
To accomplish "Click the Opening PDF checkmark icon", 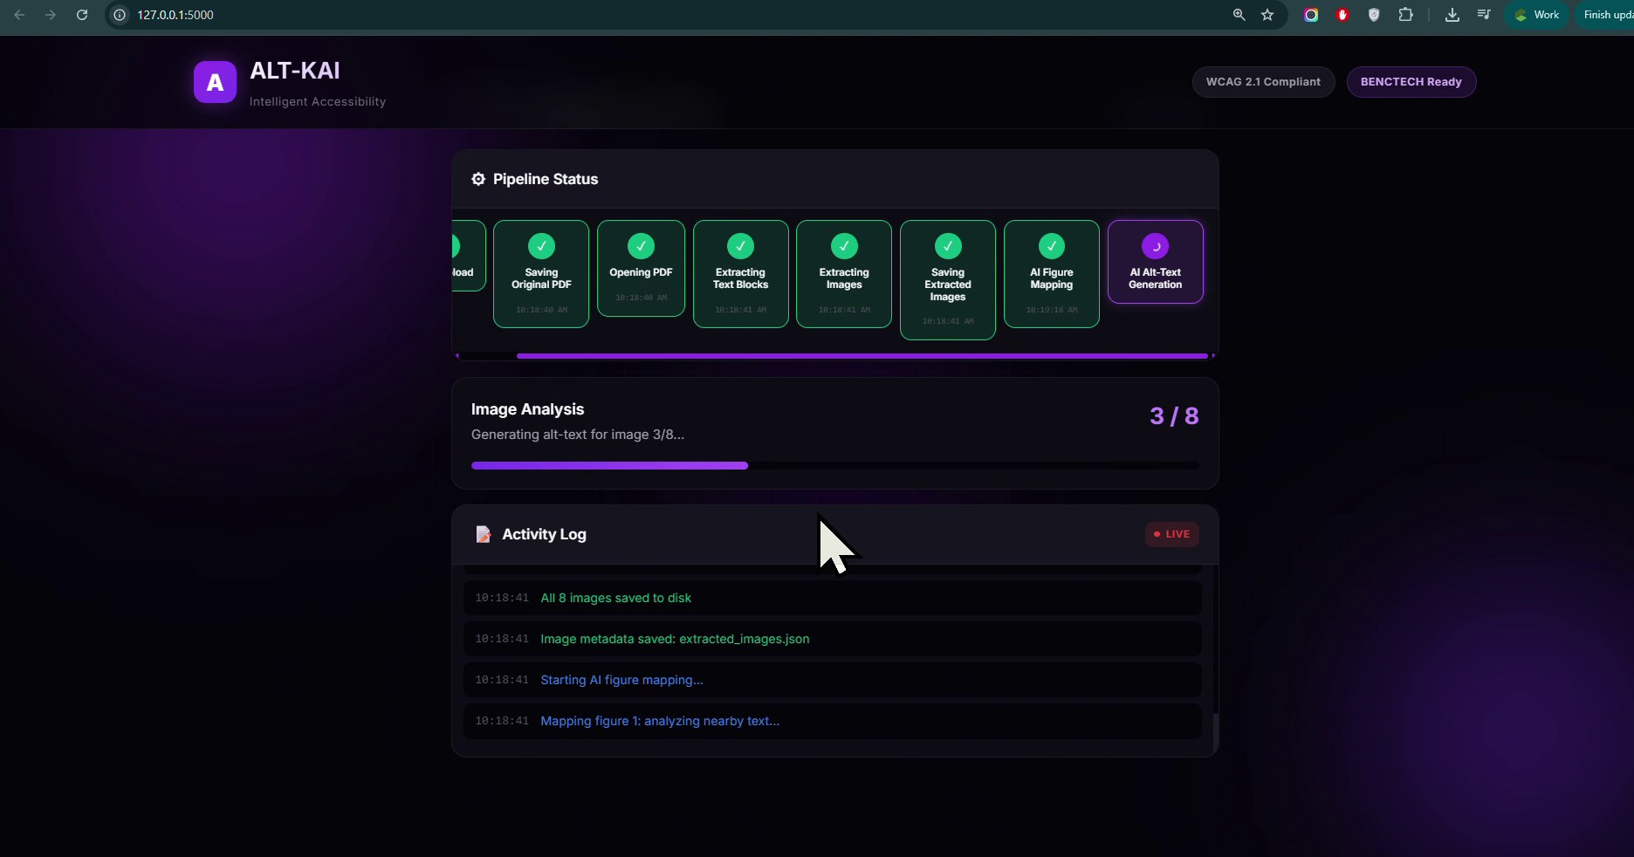I will pyautogui.click(x=641, y=246).
